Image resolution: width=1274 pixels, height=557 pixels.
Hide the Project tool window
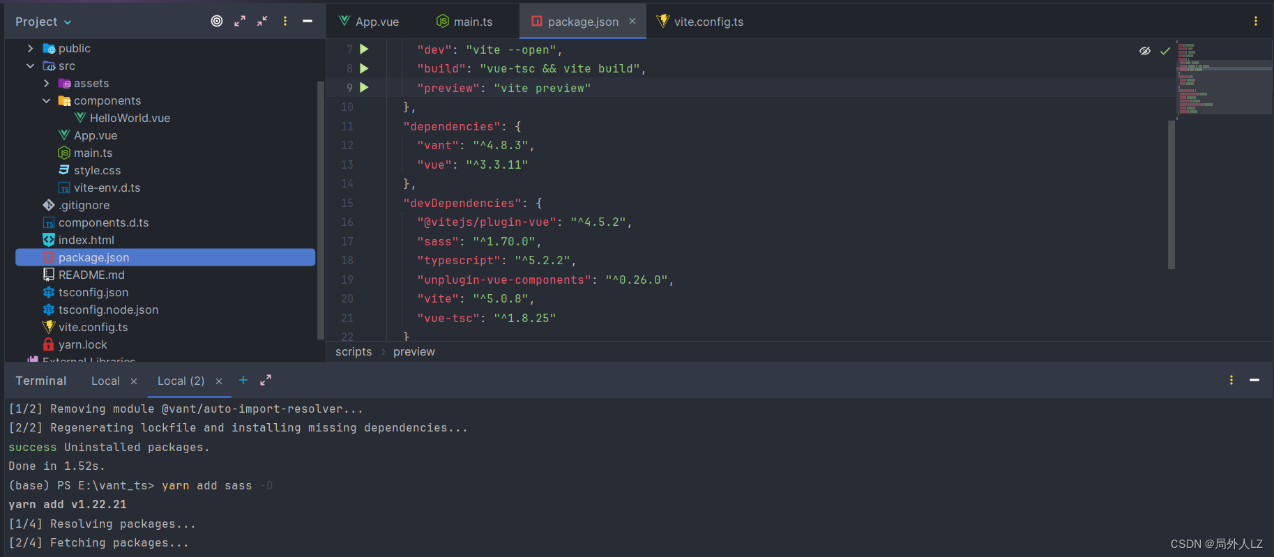coord(308,21)
